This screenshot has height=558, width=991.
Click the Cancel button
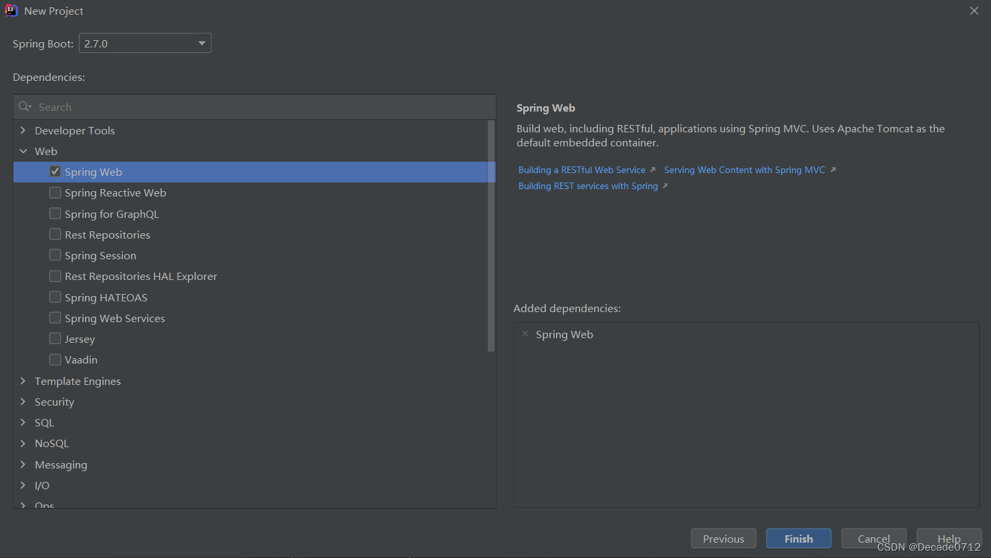tap(873, 539)
